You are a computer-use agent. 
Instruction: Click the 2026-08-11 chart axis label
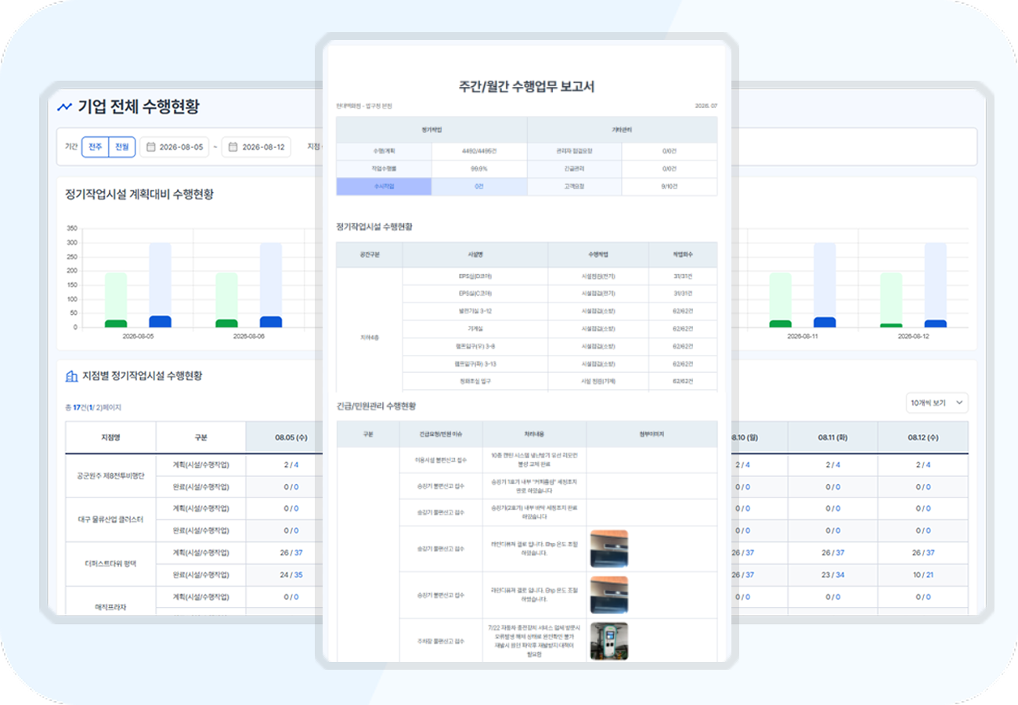[x=803, y=335]
